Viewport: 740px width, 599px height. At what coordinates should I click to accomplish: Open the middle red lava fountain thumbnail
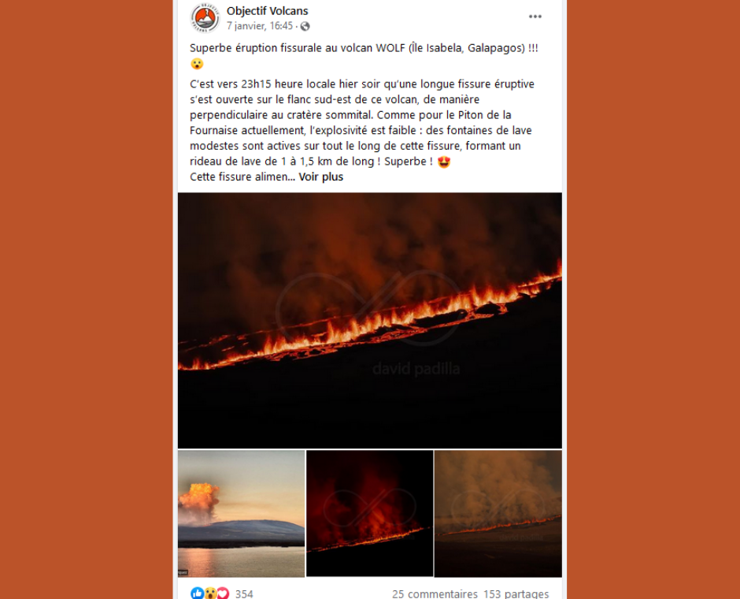(369, 514)
